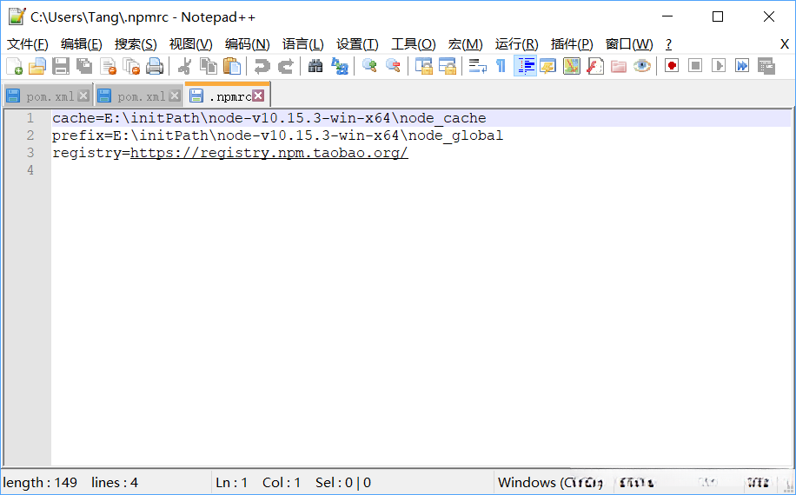Open the user defined language icon

pyautogui.click(x=548, y=66)
